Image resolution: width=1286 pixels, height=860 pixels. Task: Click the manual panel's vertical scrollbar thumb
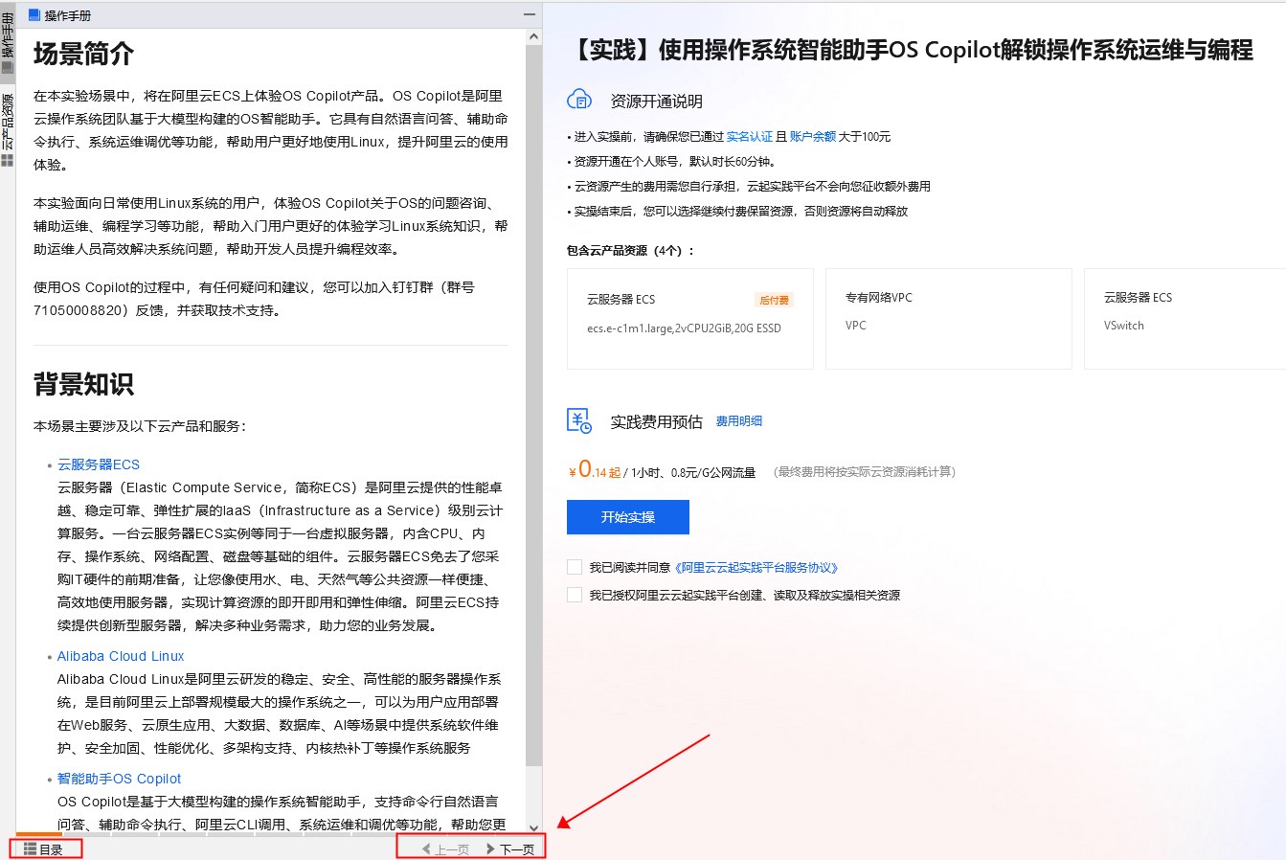point(533,404)
